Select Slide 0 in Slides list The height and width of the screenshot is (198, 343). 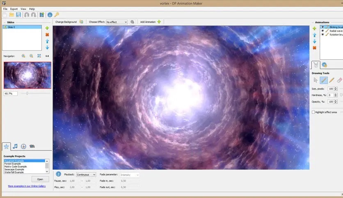(22, 27)
